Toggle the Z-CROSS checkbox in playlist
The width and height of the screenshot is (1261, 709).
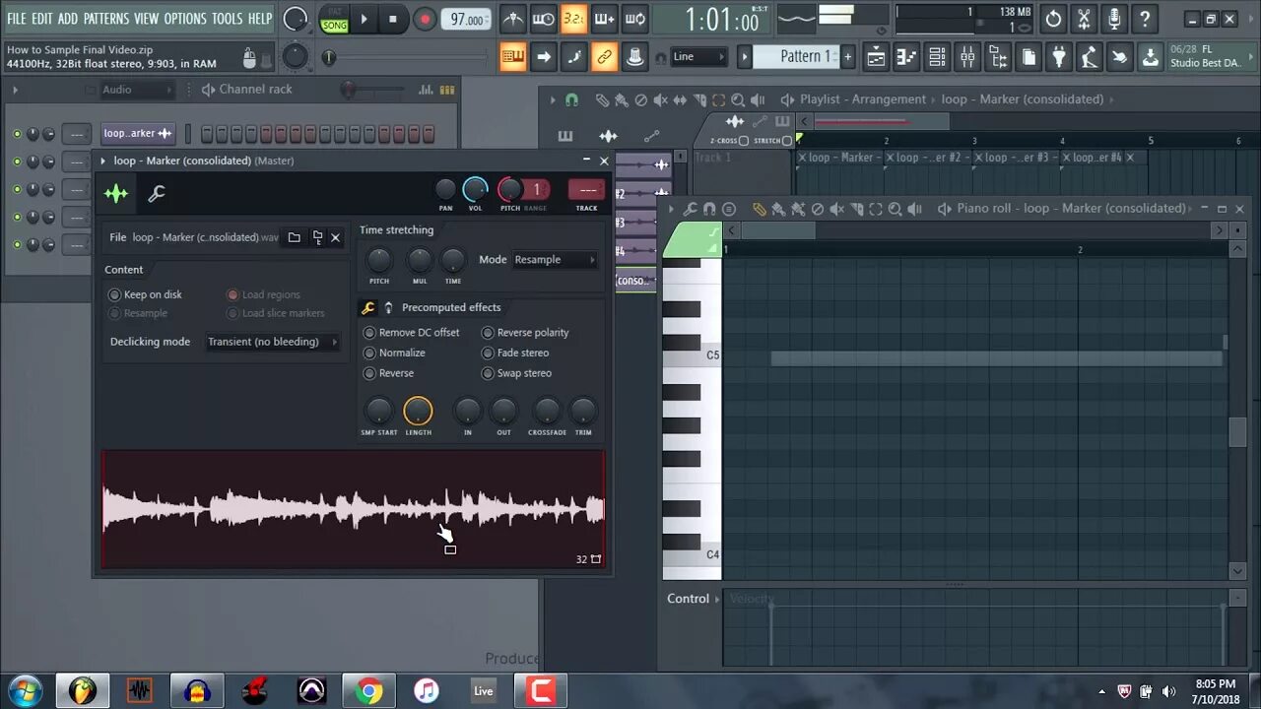(744, 141)
